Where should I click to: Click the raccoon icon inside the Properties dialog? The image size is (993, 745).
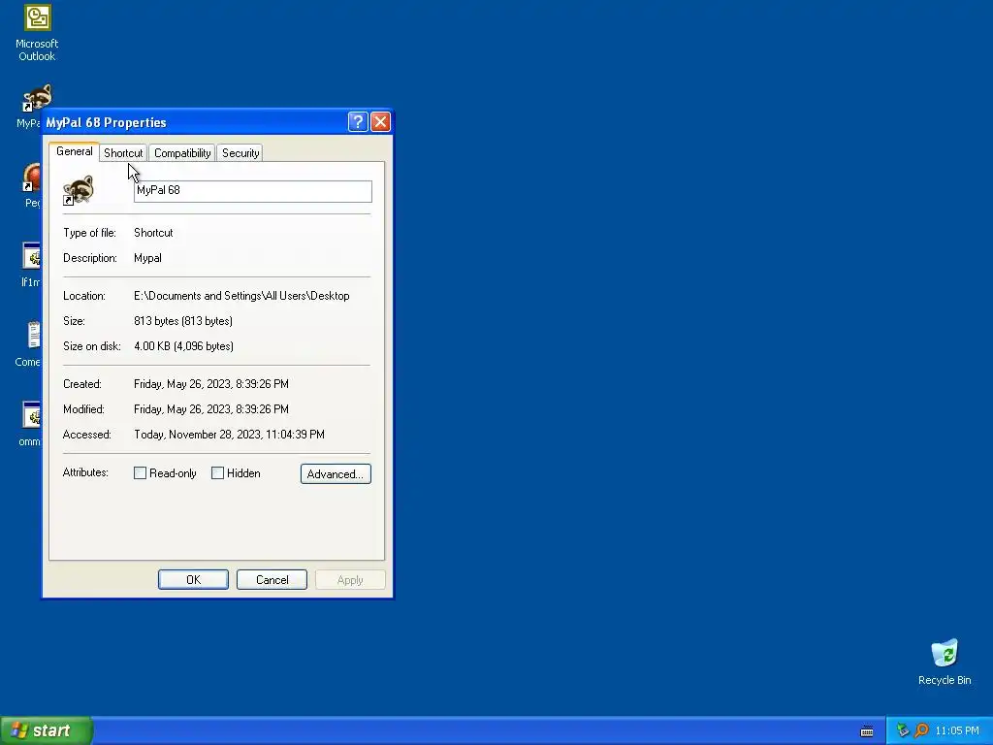click(x=78, y=190)
